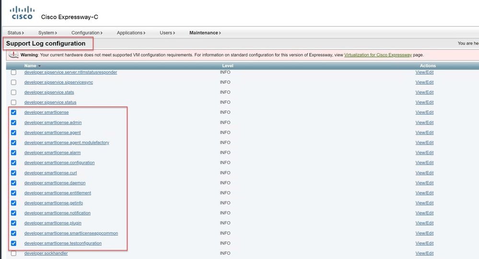
Task: Open developer.smartlicense.agent.modulefactory link
Action: (x=67, y=143)
